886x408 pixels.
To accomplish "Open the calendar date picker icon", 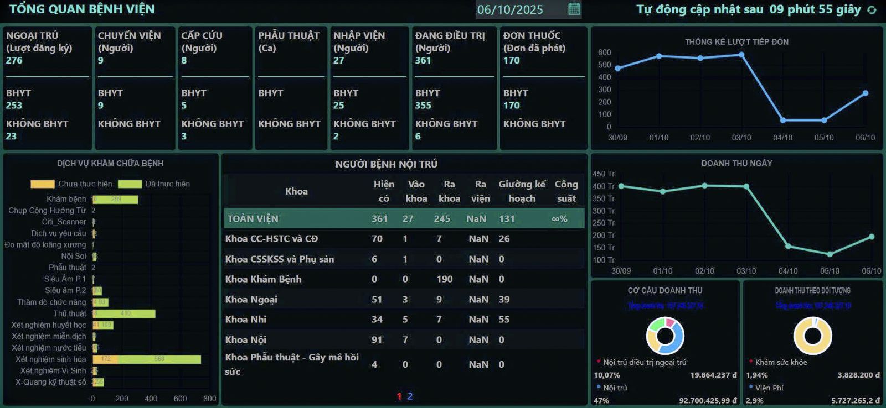I will tap(574, 9).
